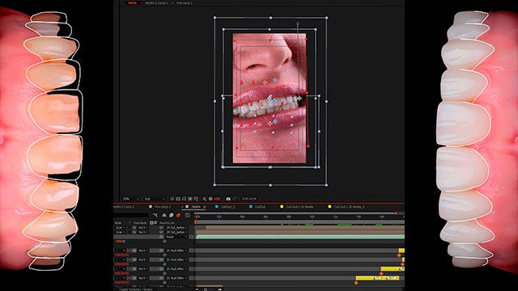Image resolution: width=518 pixels, height=291 pixels.
Task: Open the 25% magnification dropdown
Action: pos(131,199)
